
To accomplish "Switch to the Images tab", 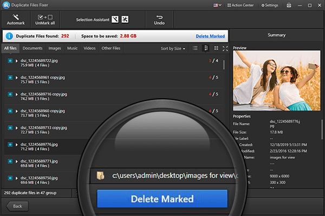I will click(55, 49).
